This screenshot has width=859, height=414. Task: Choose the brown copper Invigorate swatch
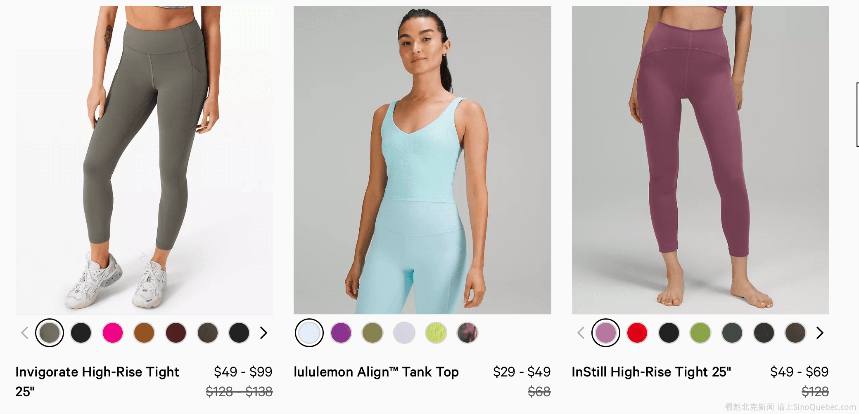(144, 333)
